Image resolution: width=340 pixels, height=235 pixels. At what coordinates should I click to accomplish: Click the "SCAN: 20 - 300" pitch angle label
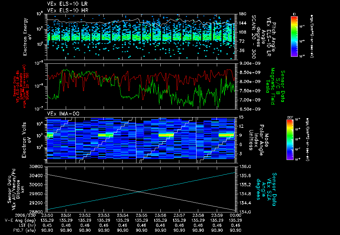pyautogui.click(x=254, y=37)
